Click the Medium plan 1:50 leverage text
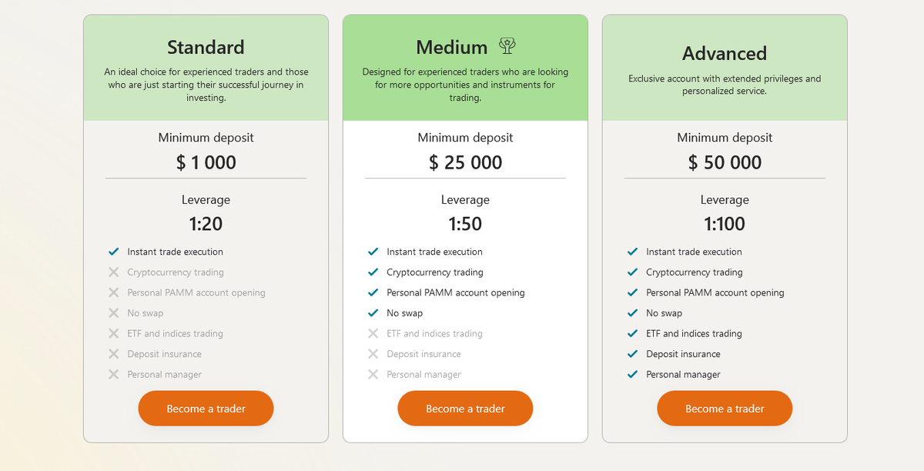Screen dimensions: 924x471 click(x=465, y=224)
